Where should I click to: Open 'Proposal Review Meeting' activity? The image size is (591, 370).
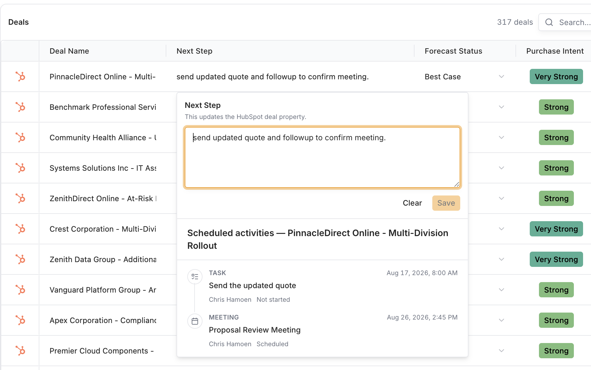[x=255, y=330]
